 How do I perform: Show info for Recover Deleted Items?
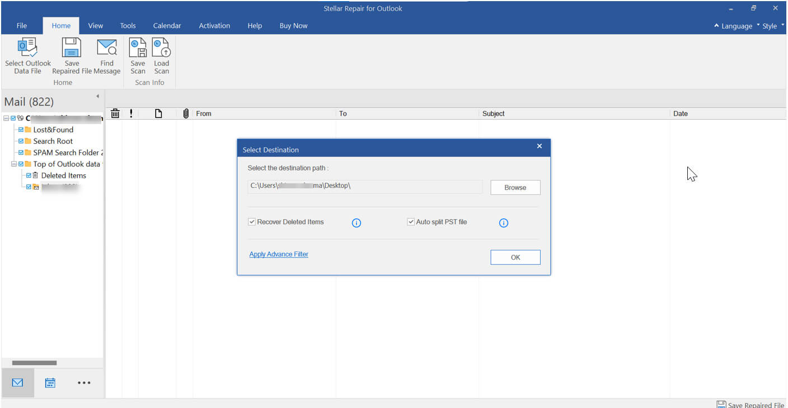tap(357, 223)
